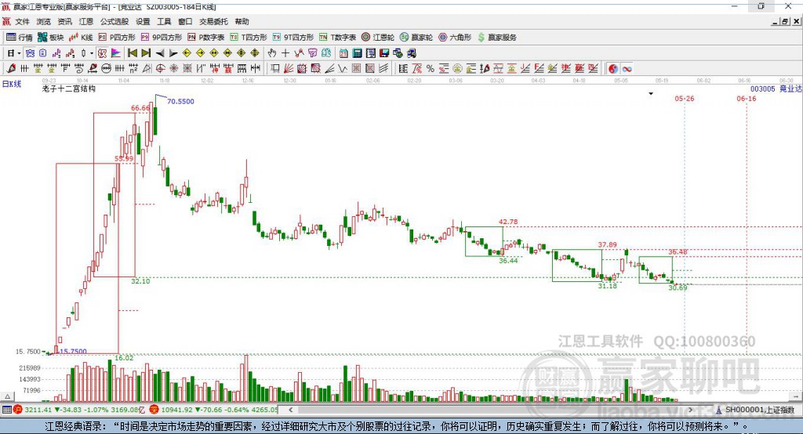This screenshot has height=434, width=803.
Task: Open the 文件 menu
Action: pos(23,21)
